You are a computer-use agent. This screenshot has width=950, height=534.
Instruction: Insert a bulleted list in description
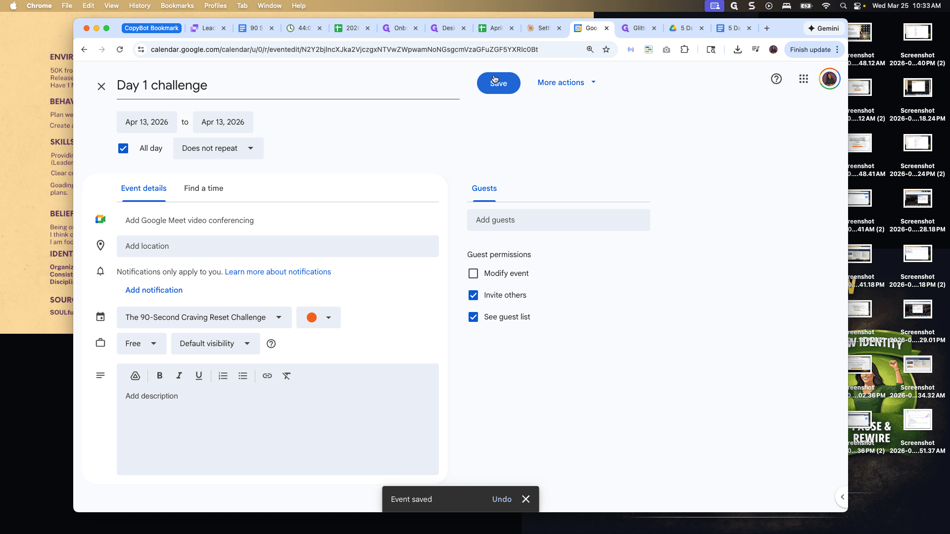pyautogui.click(x=243, y=376)
